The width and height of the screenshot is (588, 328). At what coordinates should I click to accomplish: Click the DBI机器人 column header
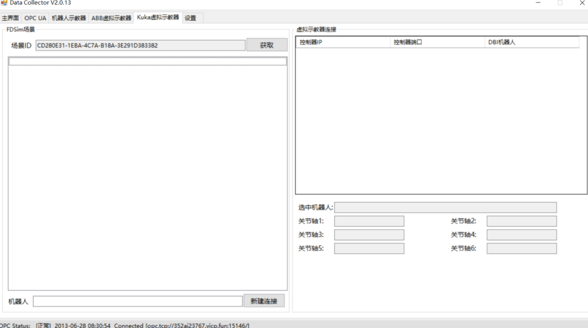[x=532, y=42]
